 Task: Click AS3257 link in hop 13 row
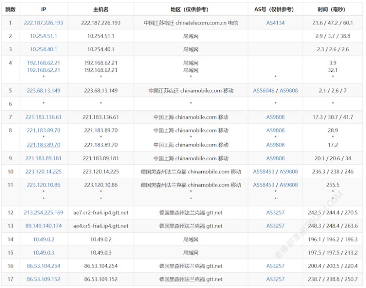[x=275, y=226]
